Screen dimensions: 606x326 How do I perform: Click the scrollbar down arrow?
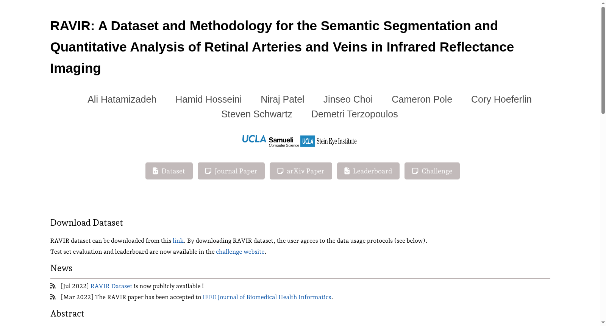click(603, 323)
